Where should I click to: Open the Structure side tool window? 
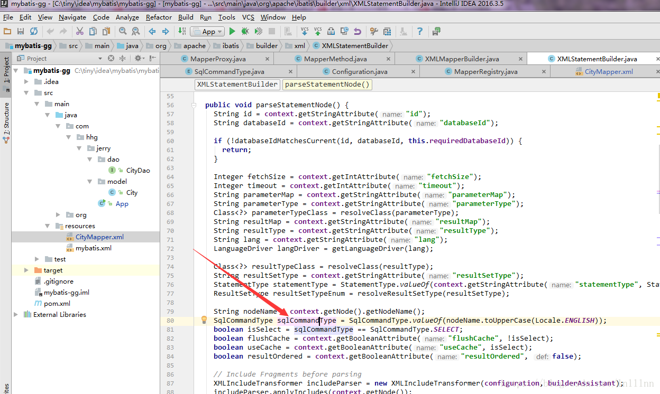6,123
